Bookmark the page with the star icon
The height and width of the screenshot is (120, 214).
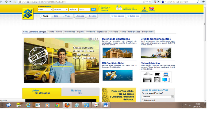pos(144,2)
